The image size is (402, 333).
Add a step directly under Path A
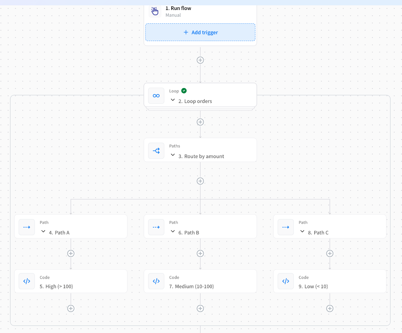tap(71, 253)
